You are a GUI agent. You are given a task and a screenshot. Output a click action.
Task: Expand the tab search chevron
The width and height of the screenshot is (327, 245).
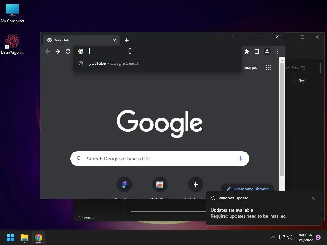tap(233, 37)
